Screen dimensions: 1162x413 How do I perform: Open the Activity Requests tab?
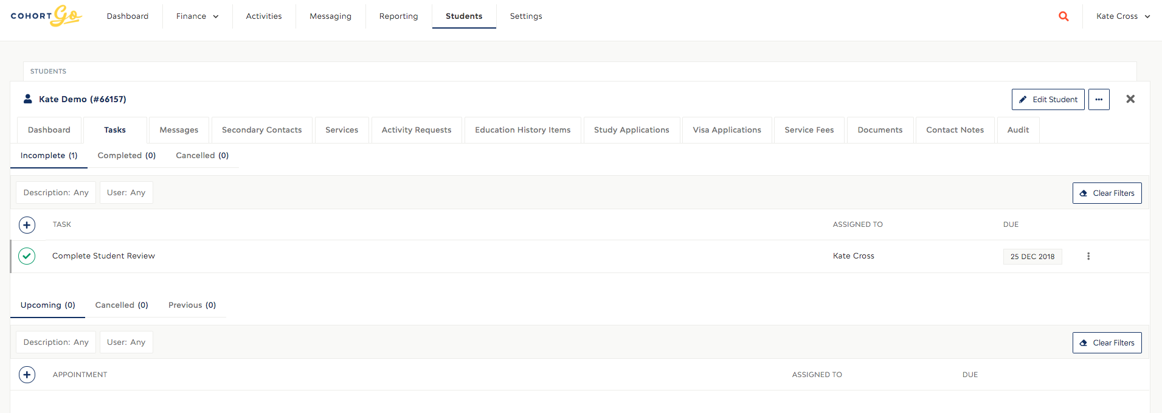coord(417,130)
